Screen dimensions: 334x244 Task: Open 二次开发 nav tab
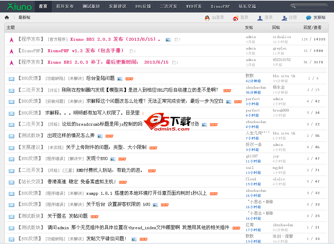point(169,6)
